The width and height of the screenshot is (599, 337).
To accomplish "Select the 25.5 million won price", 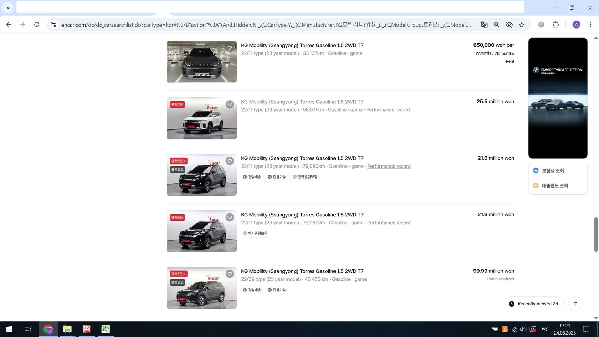I will point(495,102).
